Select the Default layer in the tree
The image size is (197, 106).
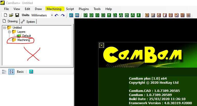(26, 36)
